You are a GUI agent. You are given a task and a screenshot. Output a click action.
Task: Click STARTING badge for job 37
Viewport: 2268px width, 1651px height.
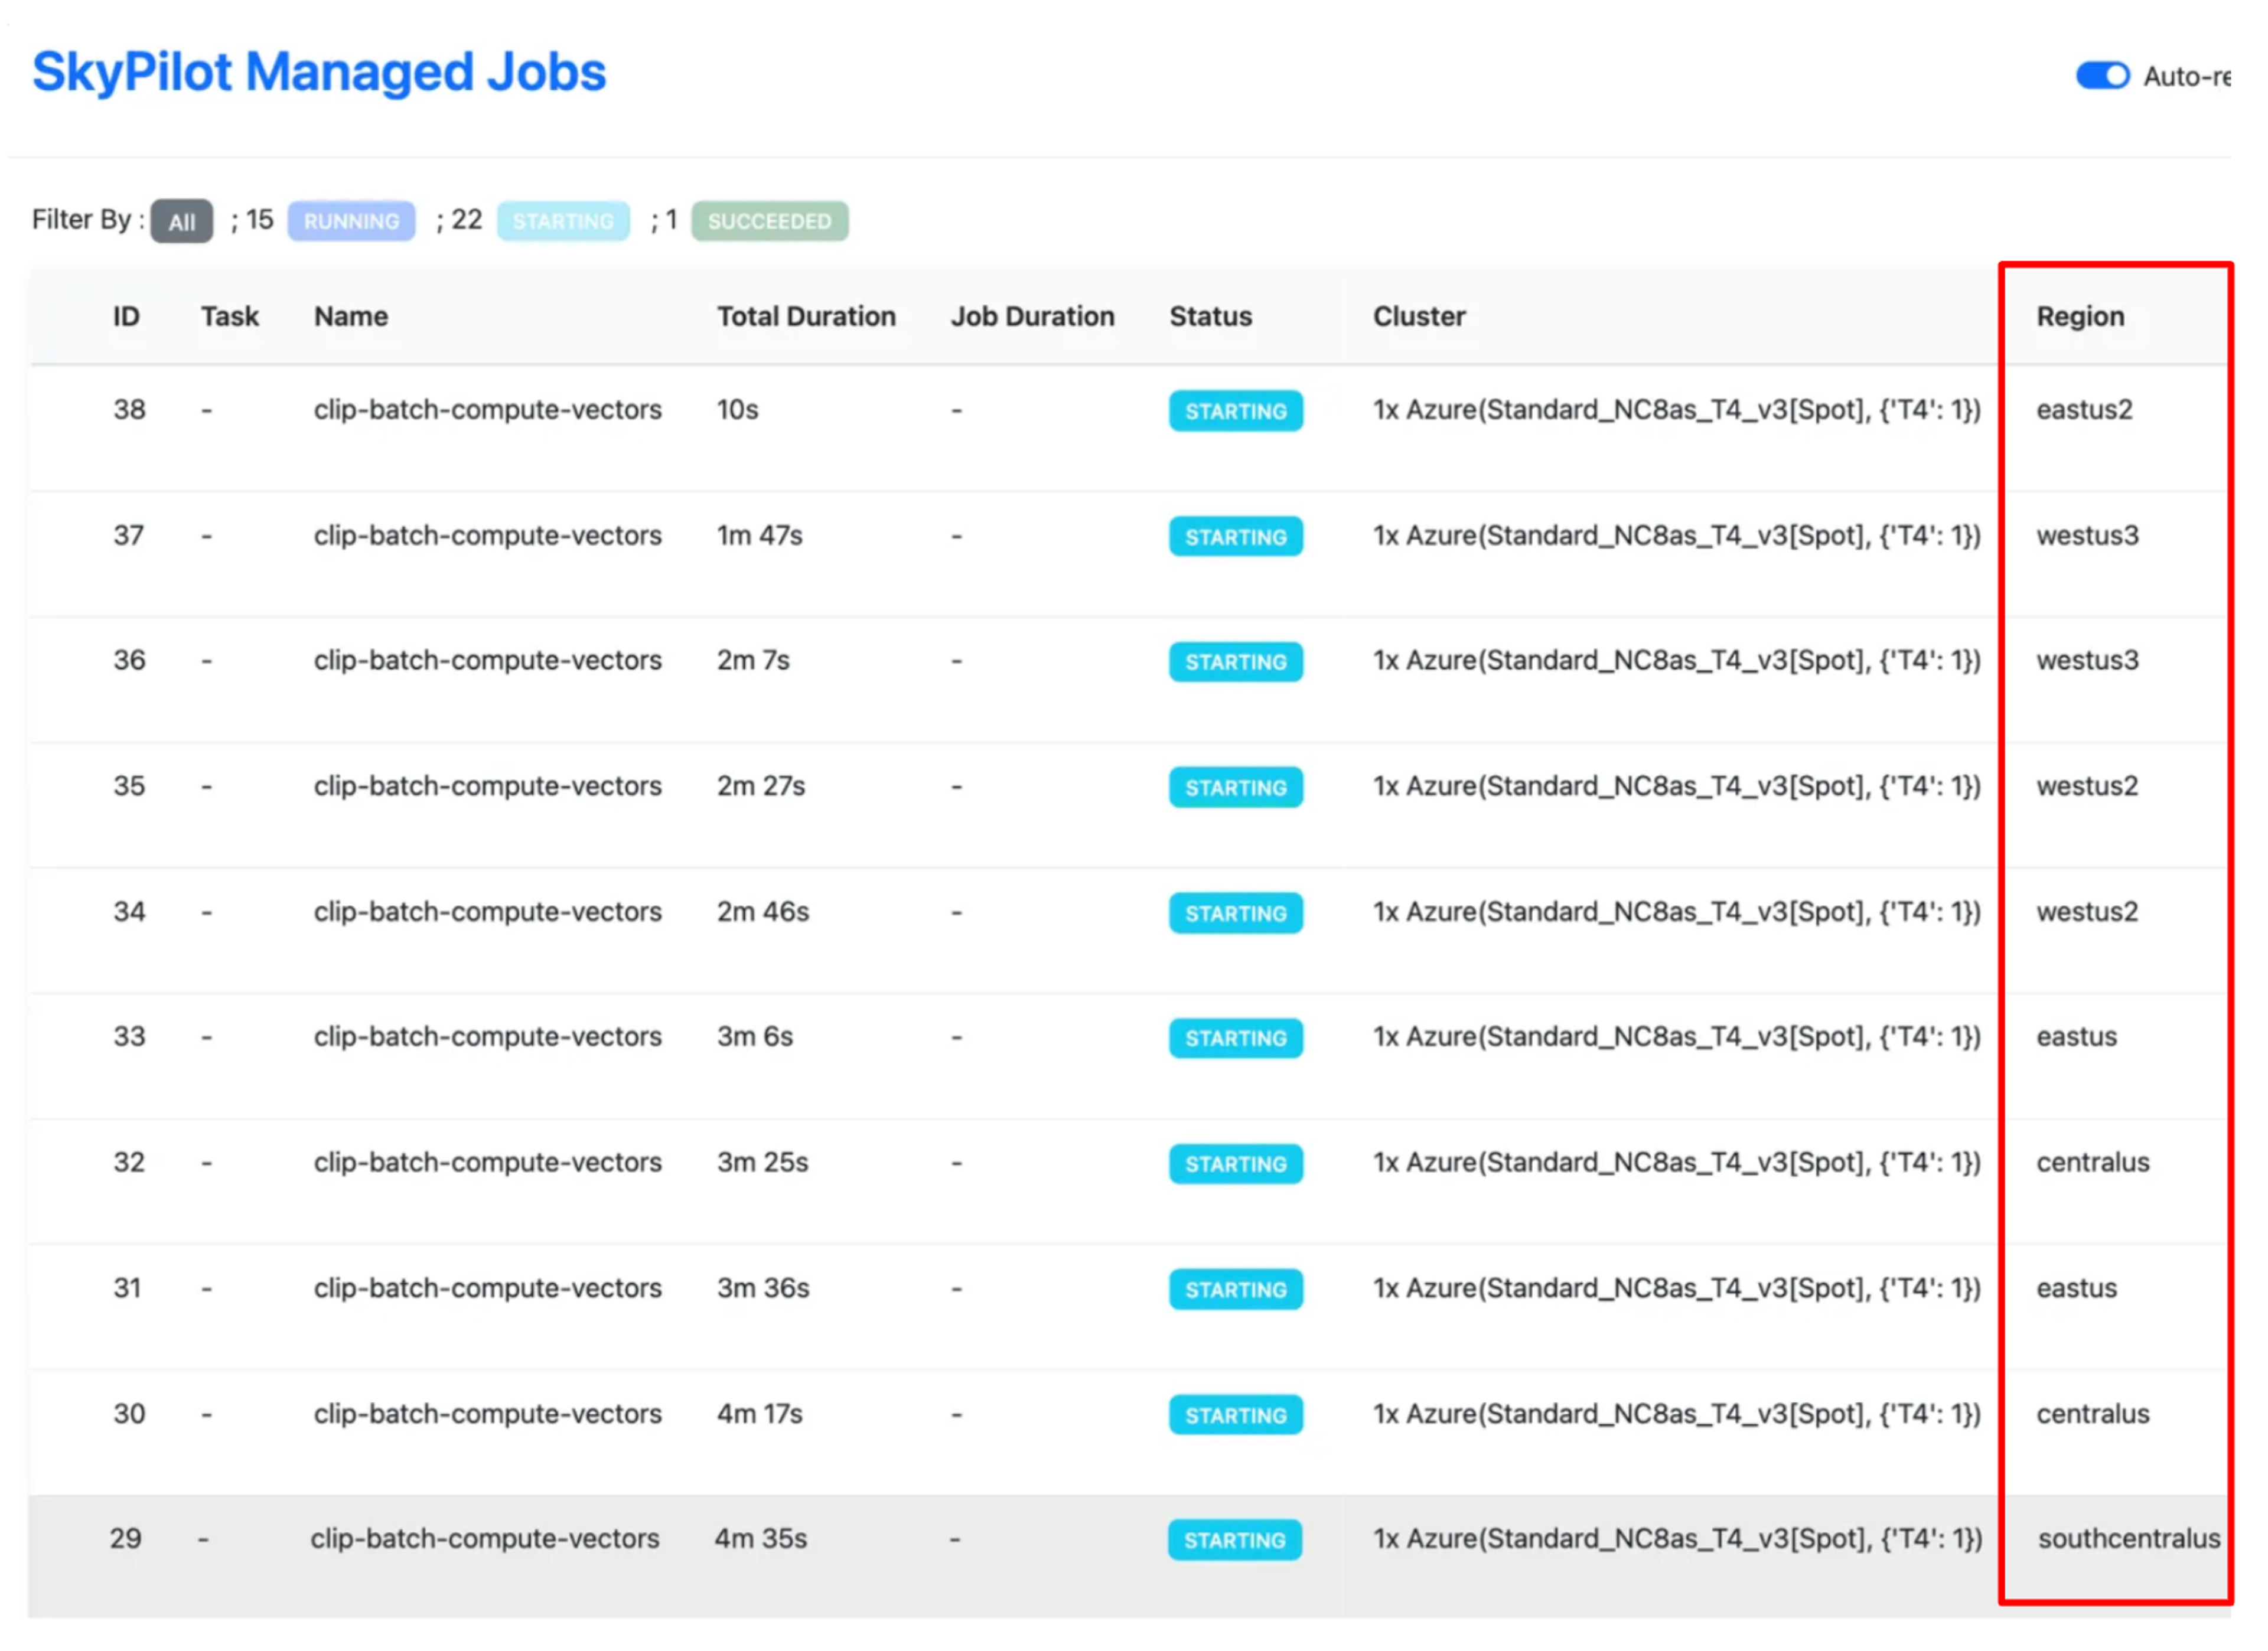pyautogui.click(x=1235, y=536)
